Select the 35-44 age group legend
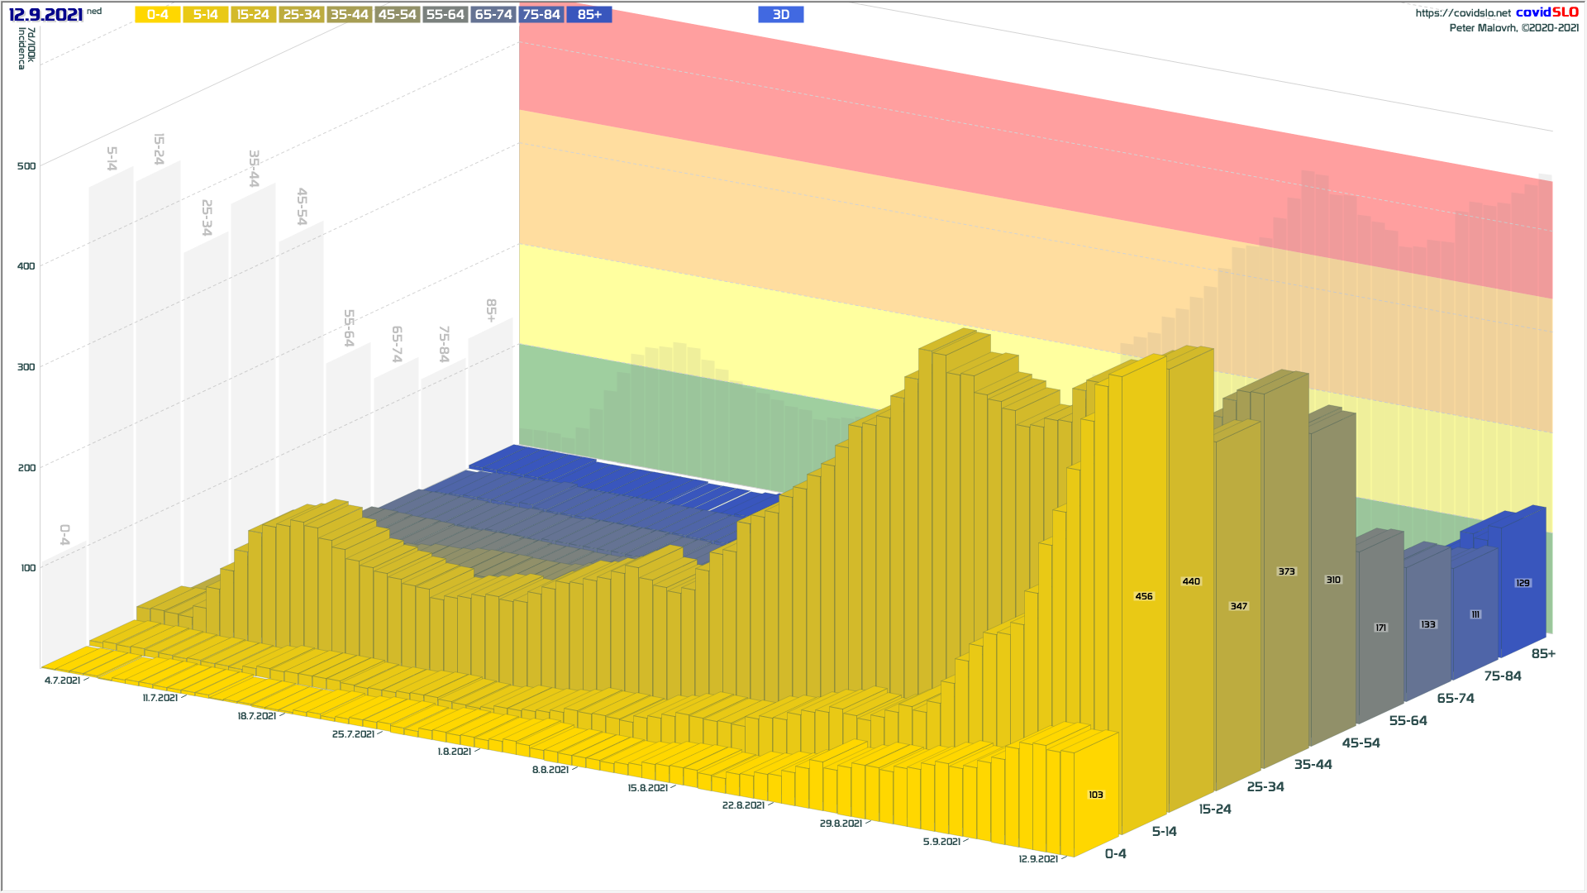This screenshot has height=893, width=1587. pos(349,15)
